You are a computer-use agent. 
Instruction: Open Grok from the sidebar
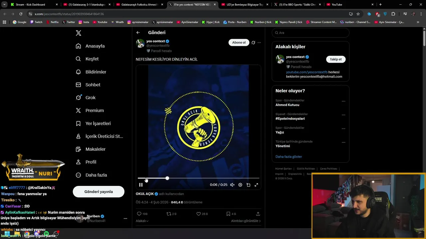point(86,98)
